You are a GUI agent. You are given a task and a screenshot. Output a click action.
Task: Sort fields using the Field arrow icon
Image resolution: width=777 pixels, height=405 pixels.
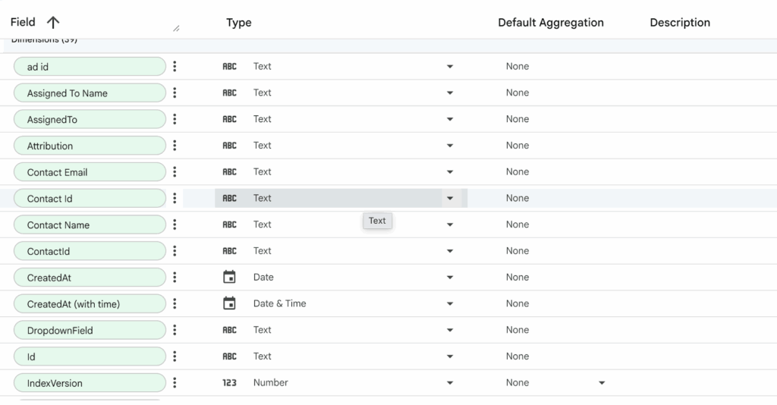coord(53,23)
